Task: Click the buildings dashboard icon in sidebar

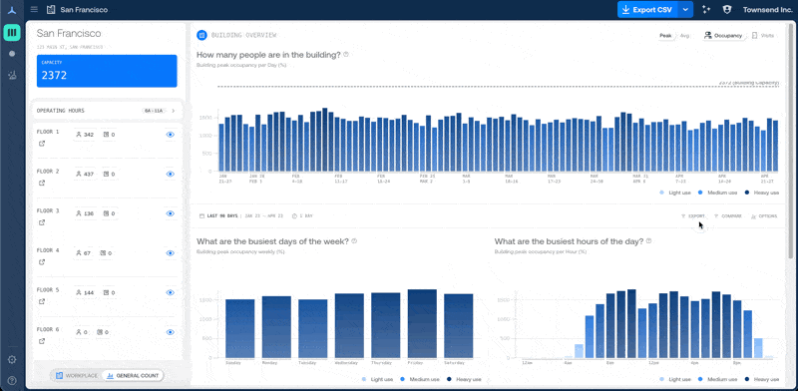Action: point(12,33)
